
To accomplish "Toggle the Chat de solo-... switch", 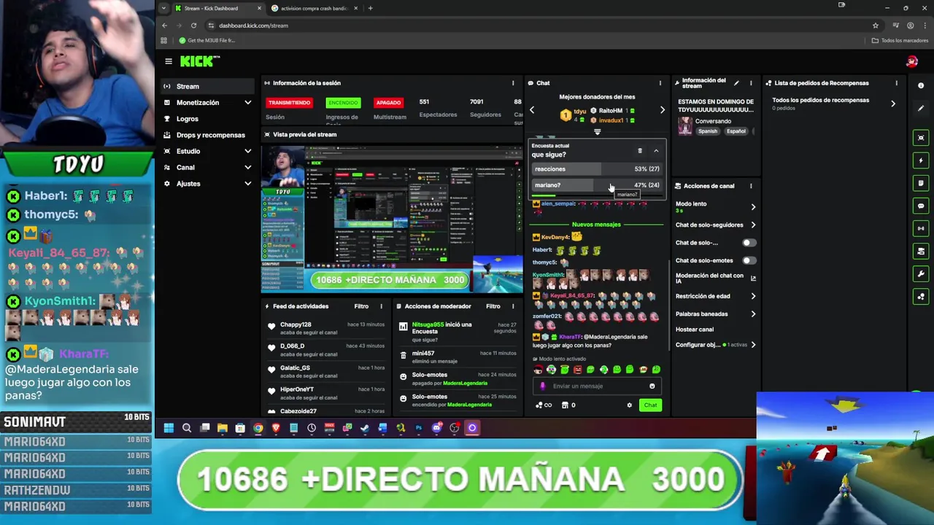I will pos(749,243).
